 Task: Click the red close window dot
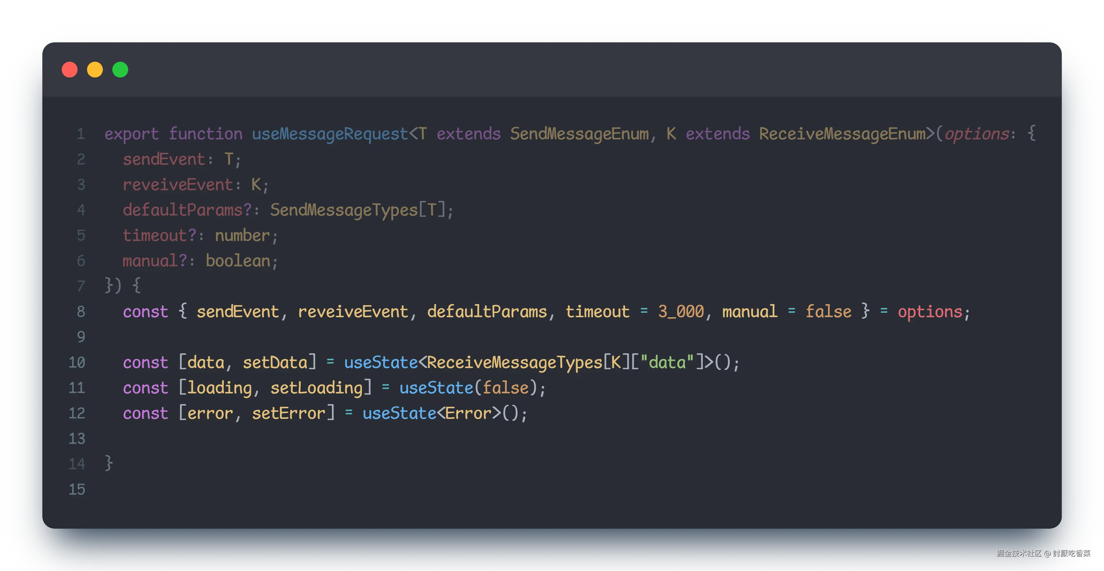click(x=70, y=70)
